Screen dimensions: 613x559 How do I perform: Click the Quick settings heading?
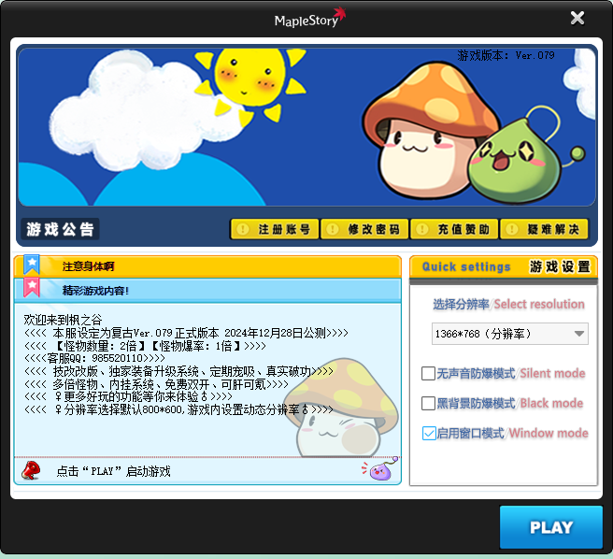(466, 266)
